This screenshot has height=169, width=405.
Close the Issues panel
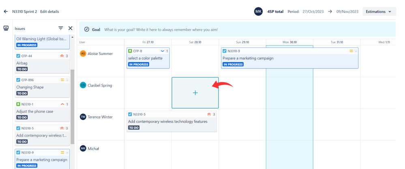70,28
